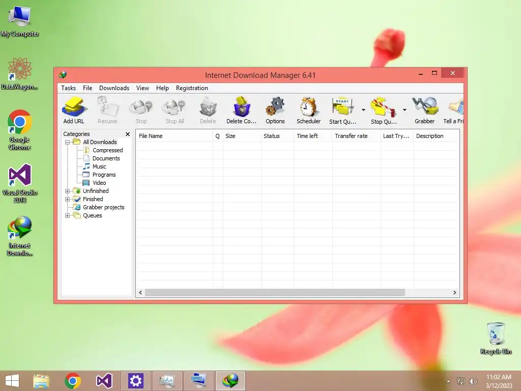
Task: Expand the Unfinished tree node
Action: [x=68, y=191]
